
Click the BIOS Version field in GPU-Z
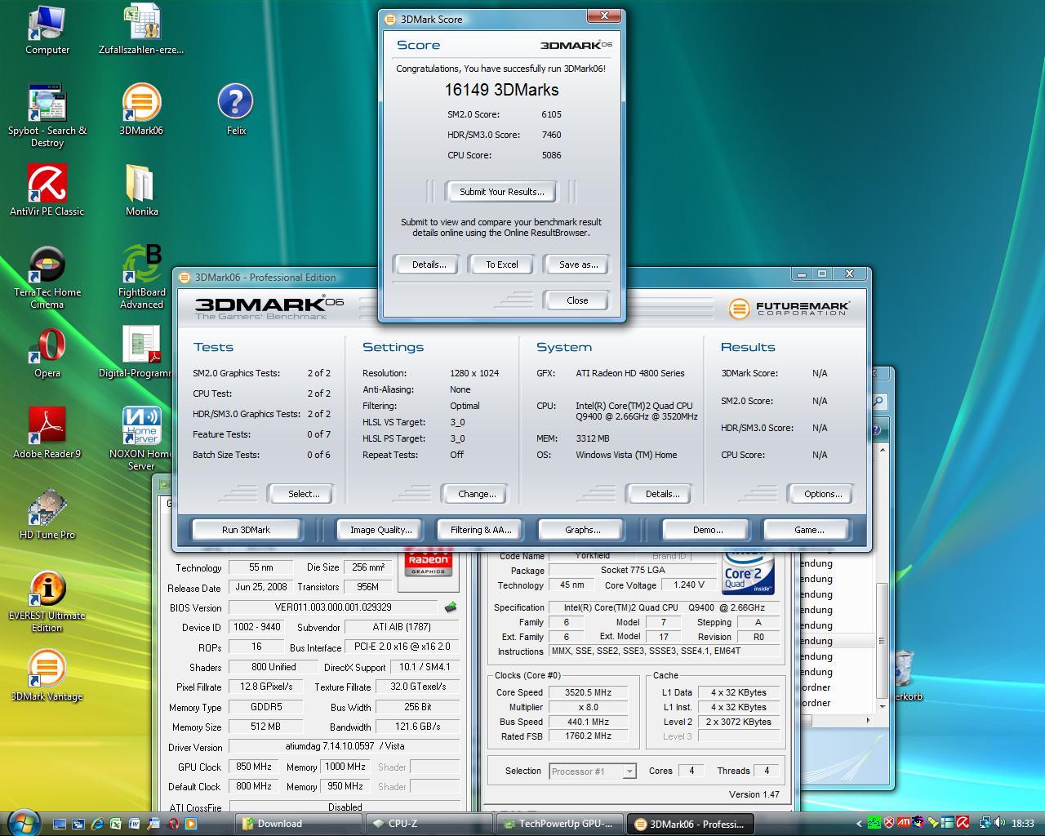(333, 607)
